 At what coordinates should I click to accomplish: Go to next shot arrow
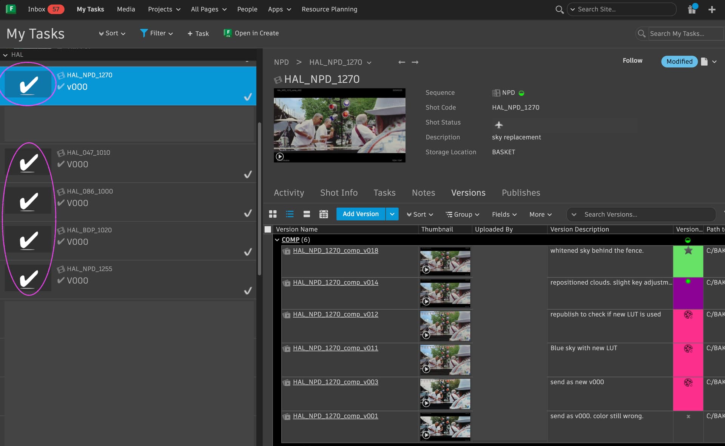tap(415, 62)
